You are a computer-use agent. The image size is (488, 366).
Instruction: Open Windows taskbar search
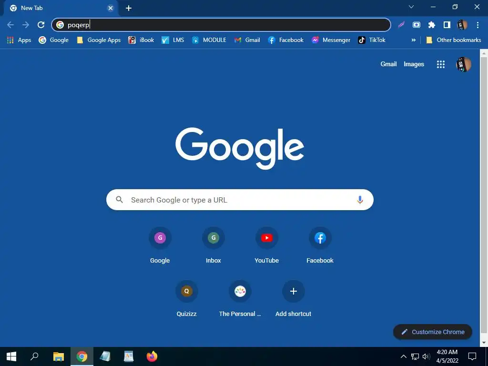click(x=34, y=356)
